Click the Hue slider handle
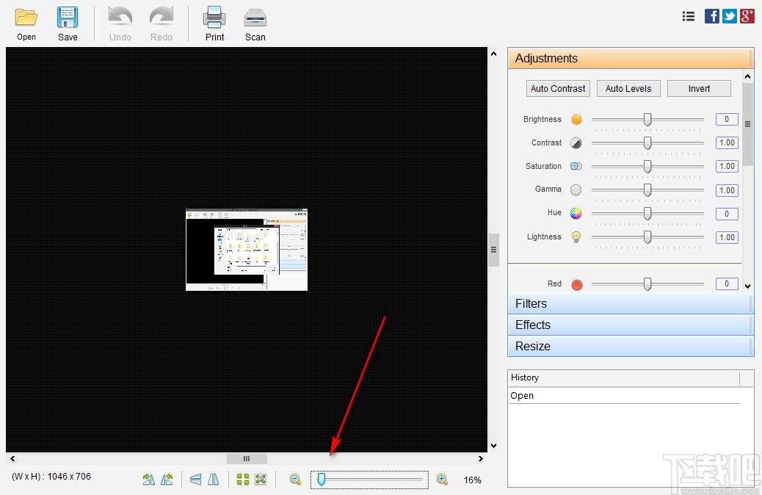Viewport: 762px width, 495px height. (647, 213)
